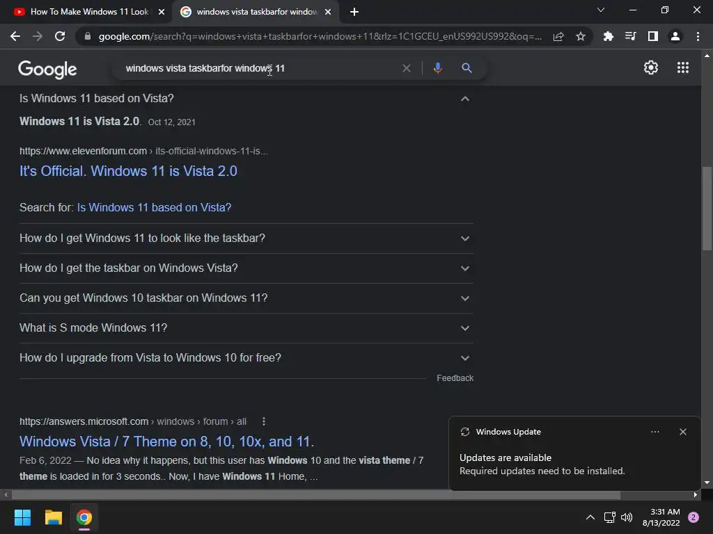The image size is (713, 534).
Task: Click the browser forward arrow
Action: [38, 36]
